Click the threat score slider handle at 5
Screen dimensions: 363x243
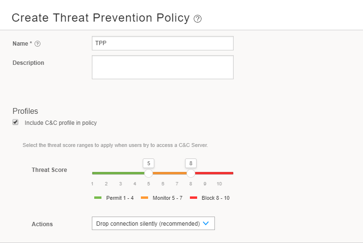tap(149, 173)
